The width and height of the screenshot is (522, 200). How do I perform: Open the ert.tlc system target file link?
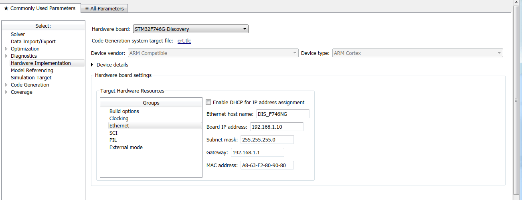pyautogui.click(x=184, y=41)
